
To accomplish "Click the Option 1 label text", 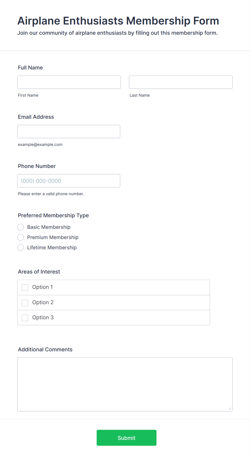I will coord(42,287).
